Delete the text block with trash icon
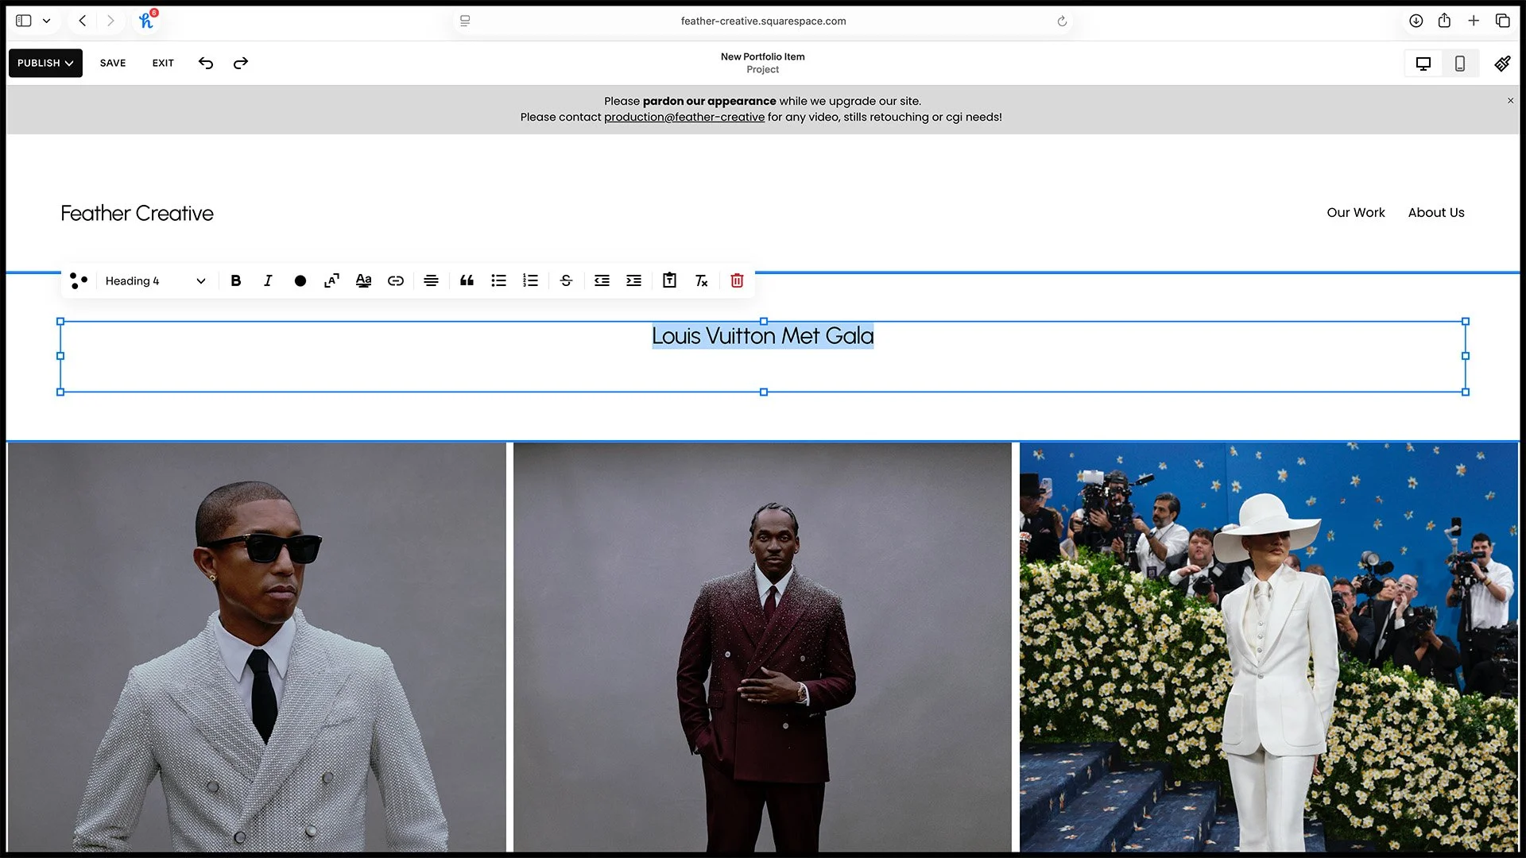This screenshot has height=858, width=1526. click(x=737, y=280)
